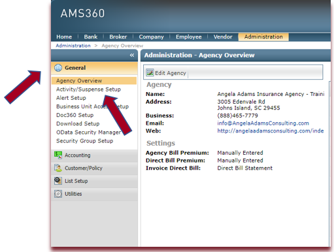The width and height of the screenshot is (334, 252).
Task: Open Security Group Setup
Action: point(84,141)
